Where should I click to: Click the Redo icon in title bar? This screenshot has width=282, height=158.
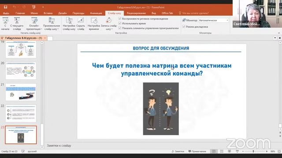(x=24, y=7)
